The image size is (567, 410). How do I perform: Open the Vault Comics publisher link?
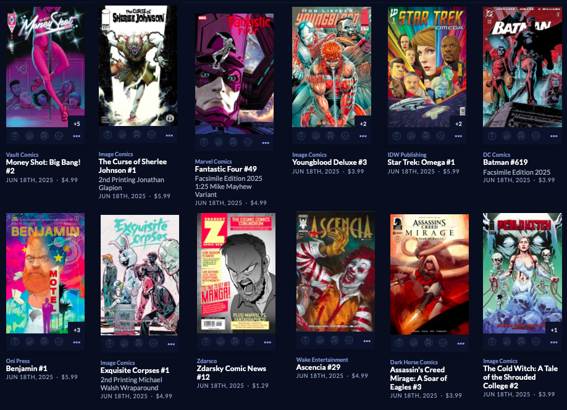click(22, 155)
